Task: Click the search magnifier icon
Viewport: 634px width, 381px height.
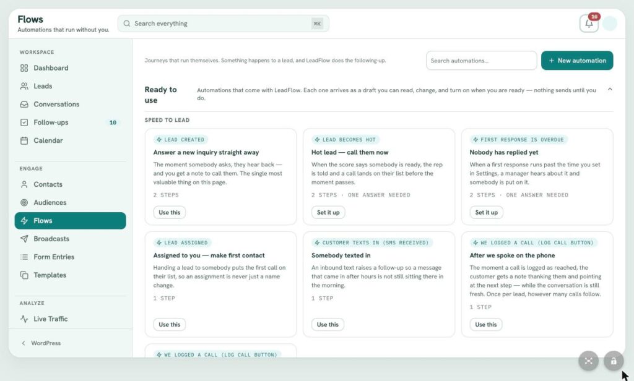Action: [126, 24]
